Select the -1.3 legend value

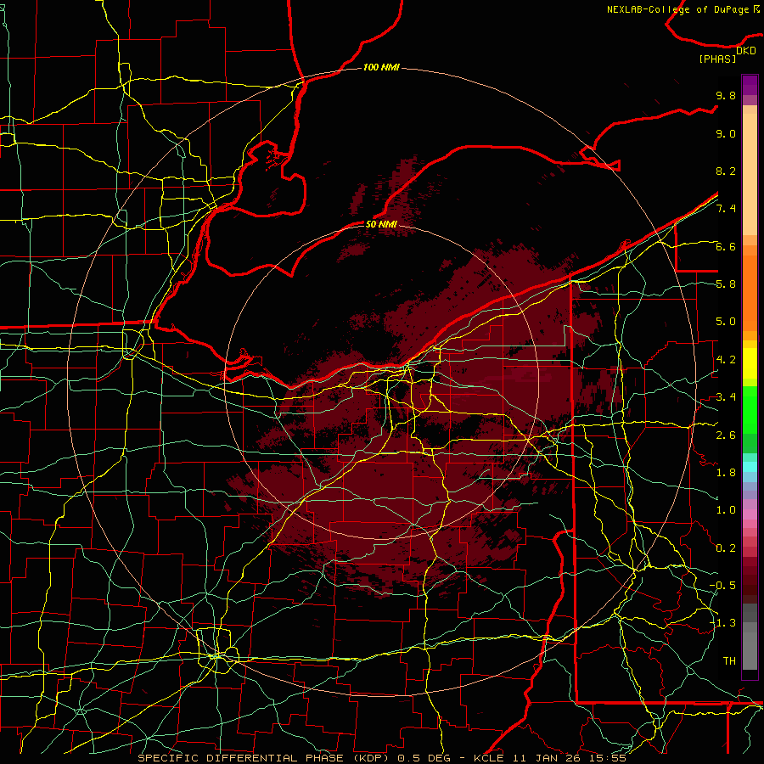[x=722, y=623]
